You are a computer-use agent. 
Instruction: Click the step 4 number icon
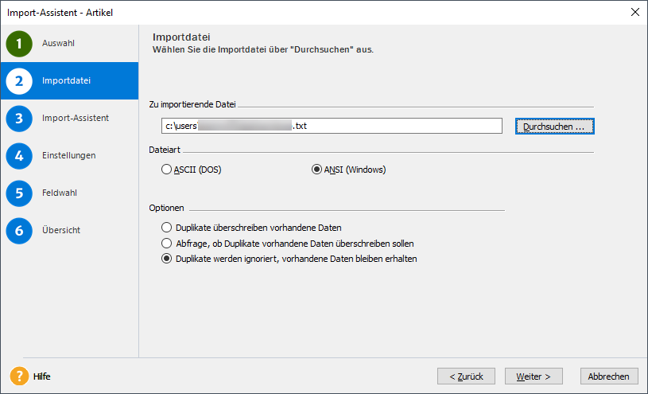click(x=19, y=155)
